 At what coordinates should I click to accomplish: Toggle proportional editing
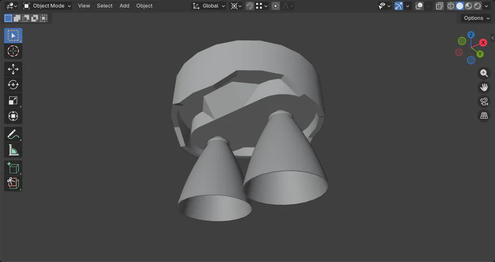276,5
